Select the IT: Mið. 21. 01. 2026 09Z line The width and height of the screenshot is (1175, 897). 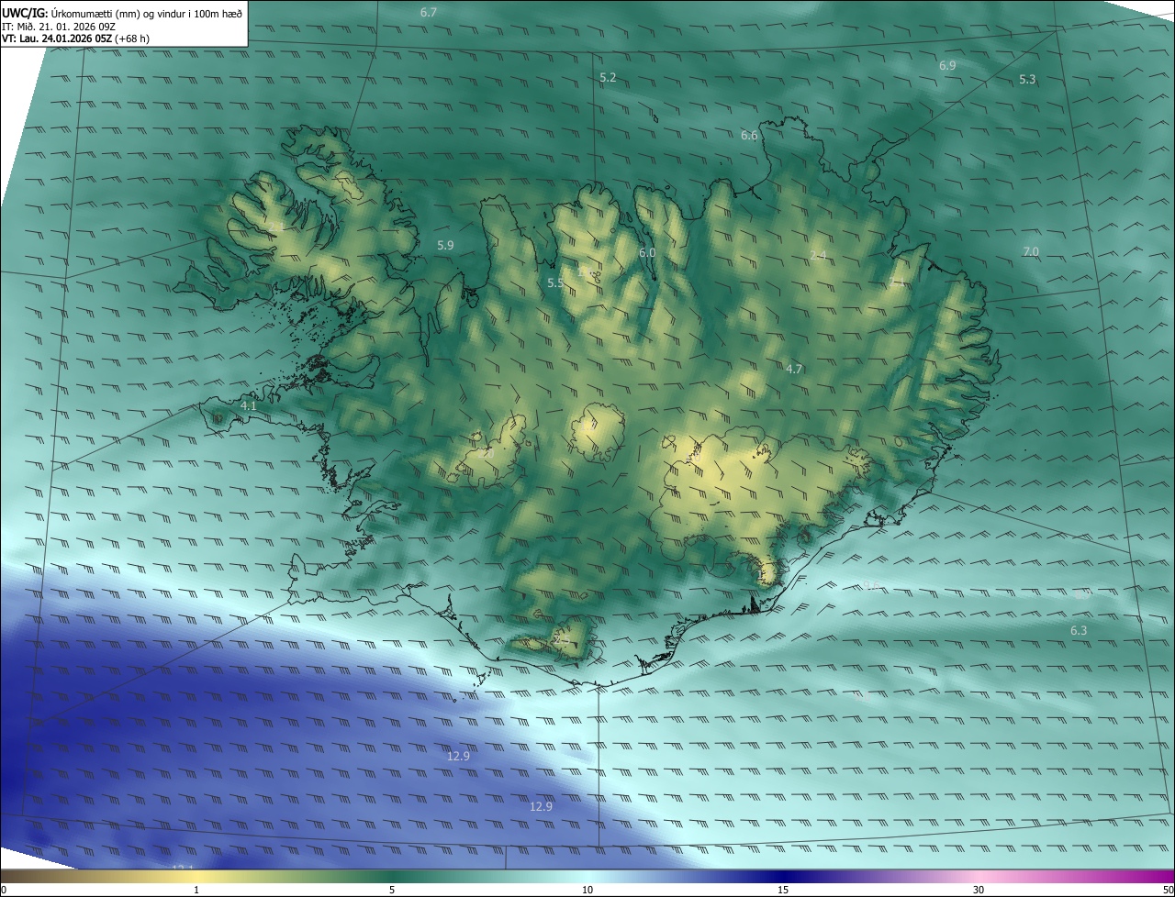[x=59, y=27]
